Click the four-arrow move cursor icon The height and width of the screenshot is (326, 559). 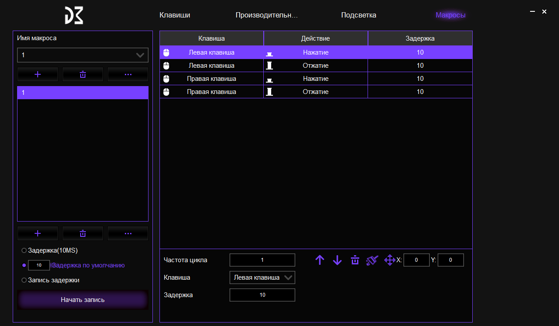[389, 260]
